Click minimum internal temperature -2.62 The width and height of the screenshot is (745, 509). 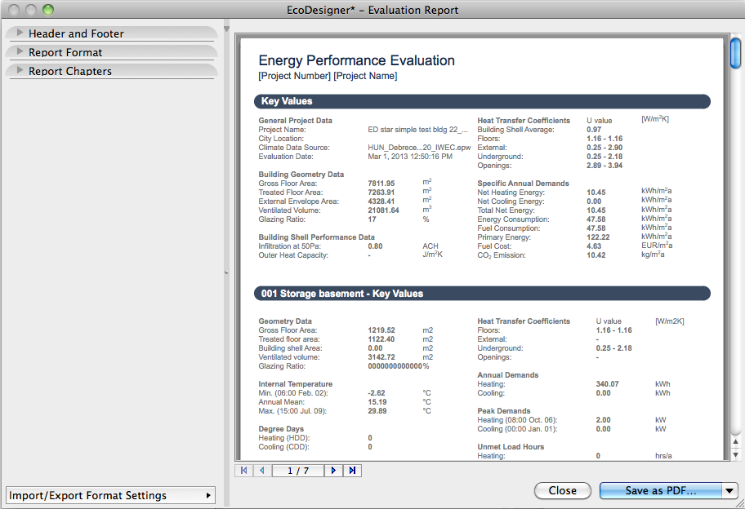(x=377, y=393)
